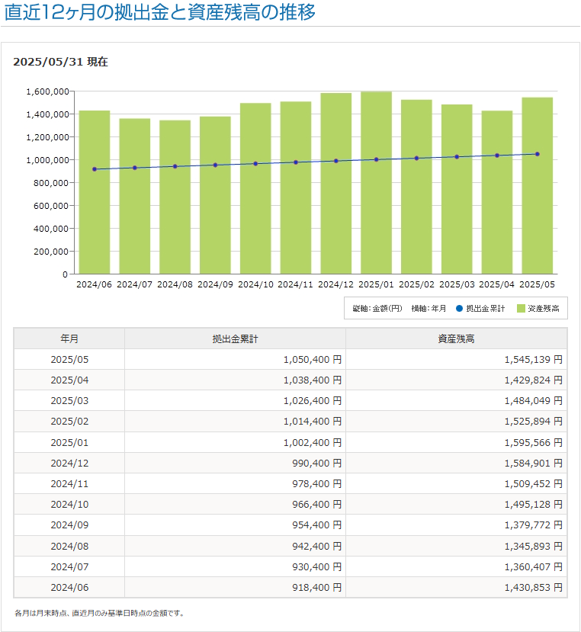Screen dimensions: 581x632
Task: Click the 1,595,566 円 balance value
Action: click(x=534, y=443)
